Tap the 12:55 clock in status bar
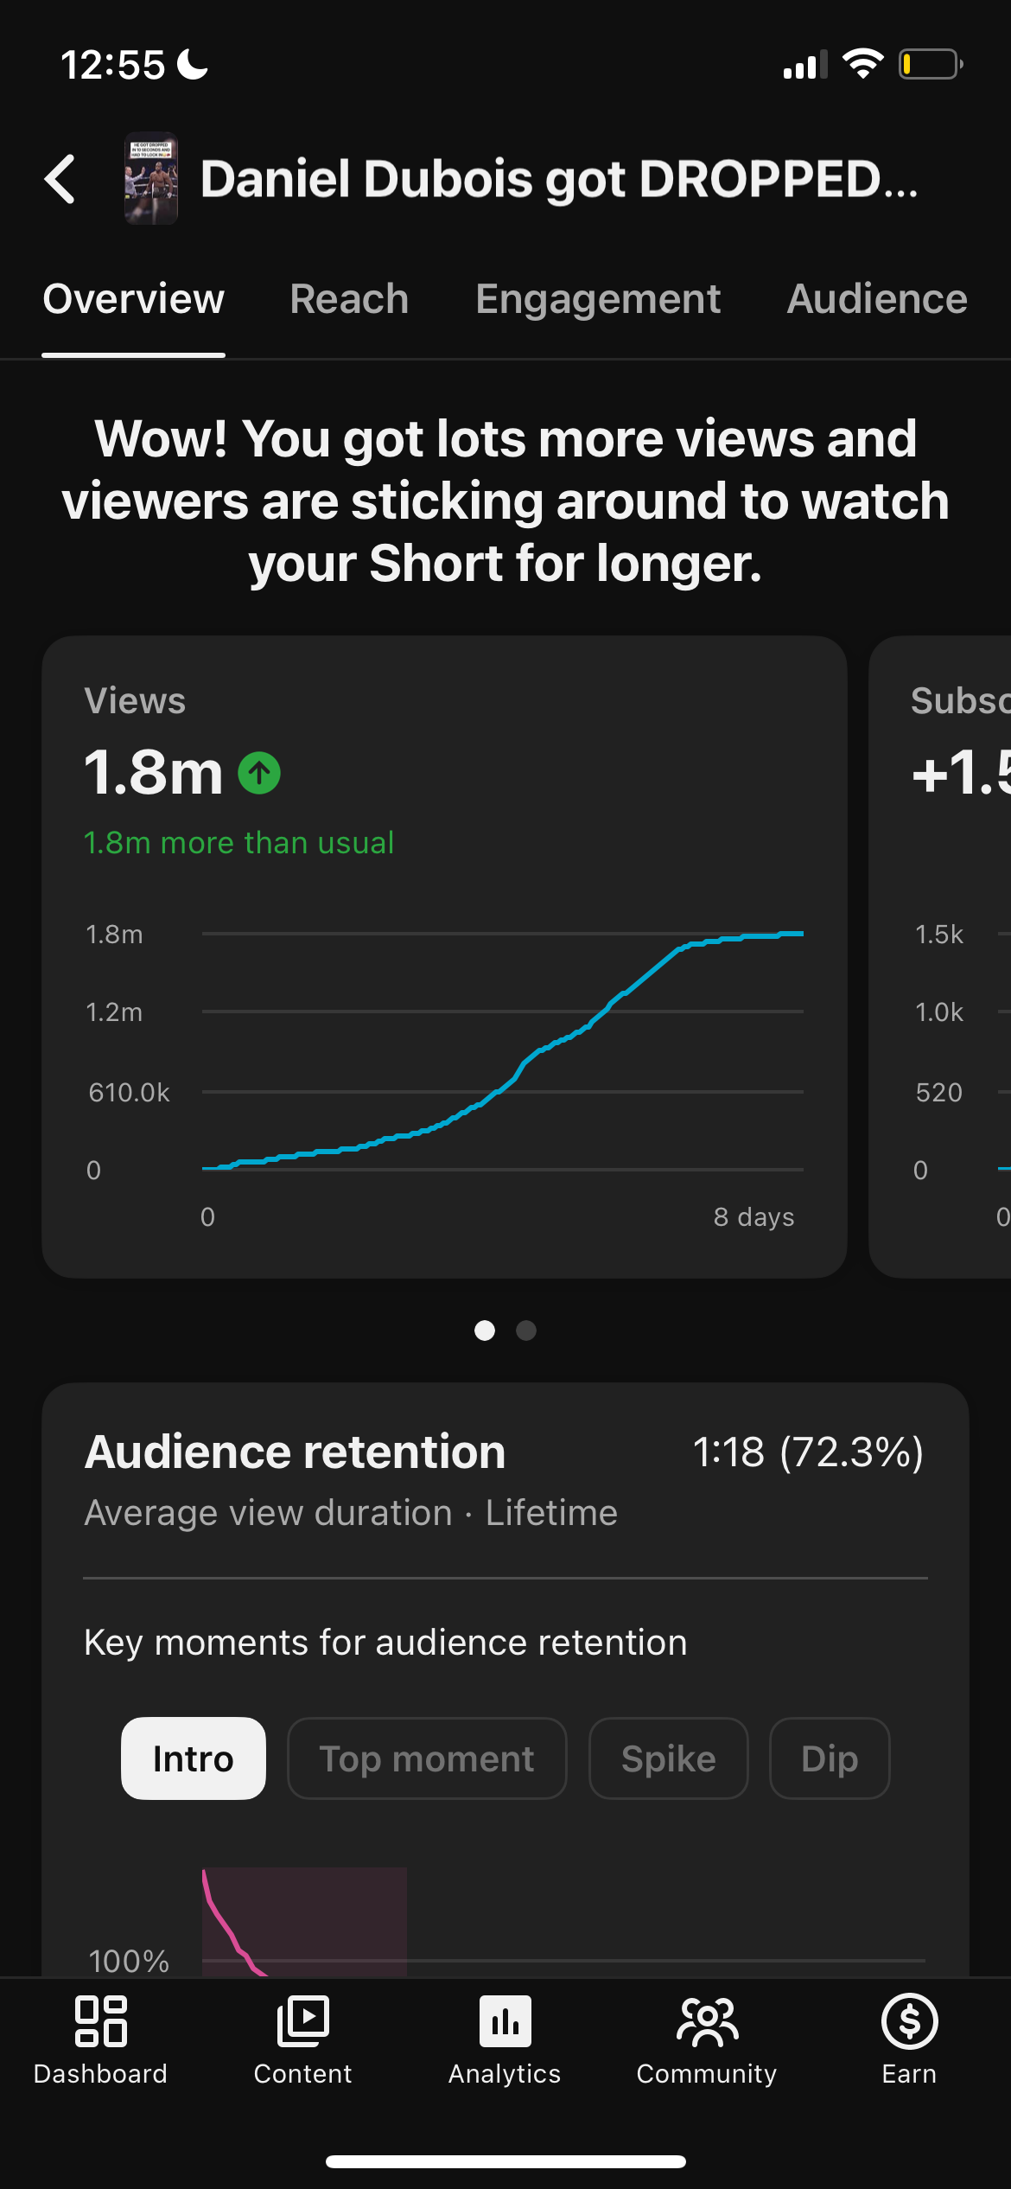Image resolution: width=1011 pixels, height=2189 pixels. point(112,65)
